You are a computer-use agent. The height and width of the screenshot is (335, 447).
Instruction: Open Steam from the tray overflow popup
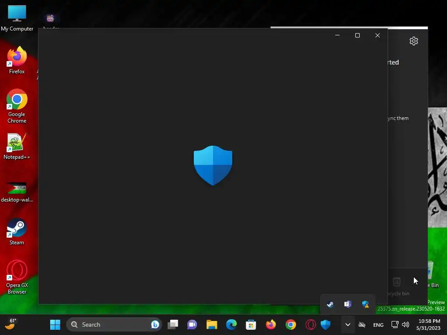click(330, 304)
